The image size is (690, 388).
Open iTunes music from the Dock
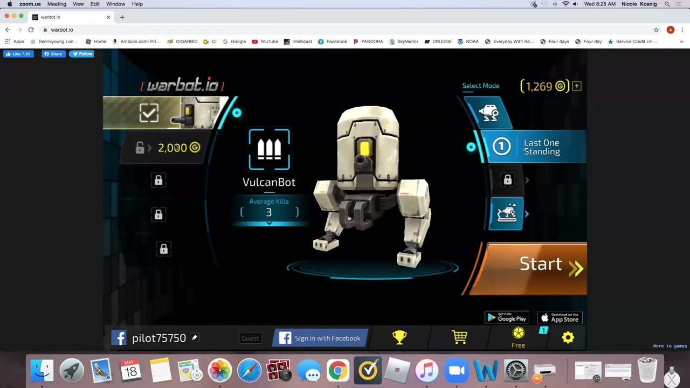coord(427,371)
